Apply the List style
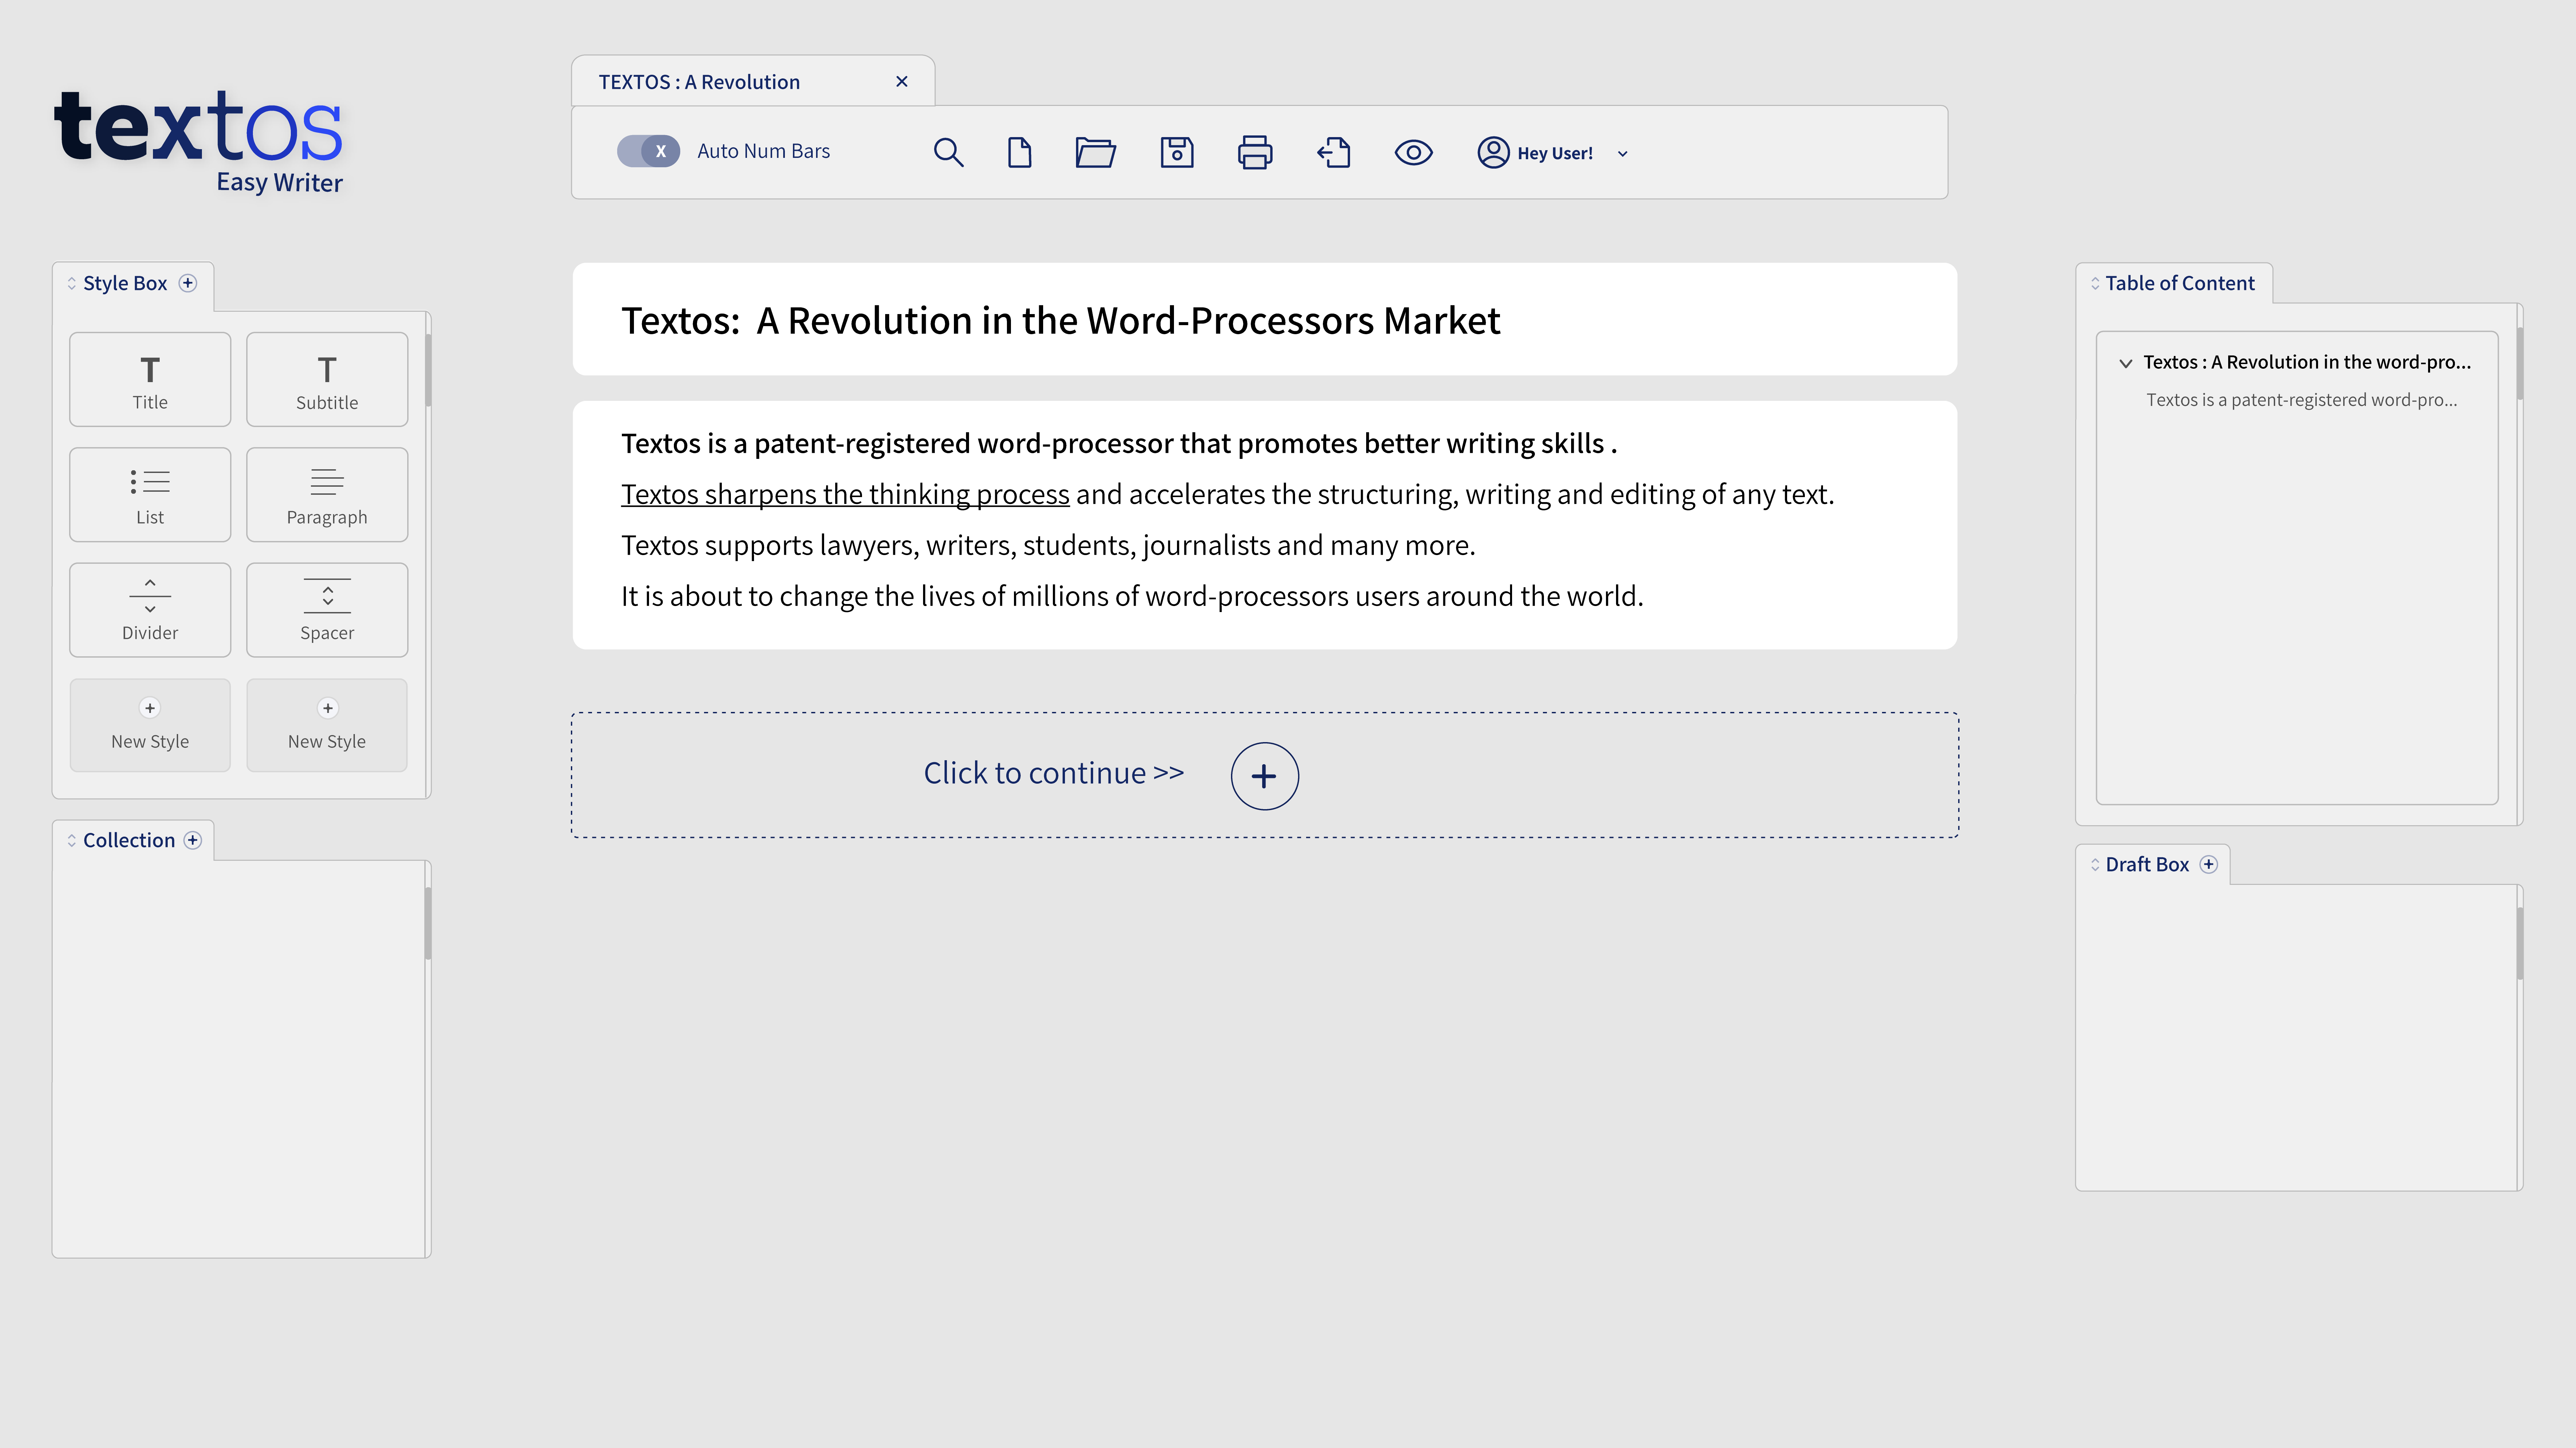This screenshot has height=1448, width=2576. (x=150, y=495)
